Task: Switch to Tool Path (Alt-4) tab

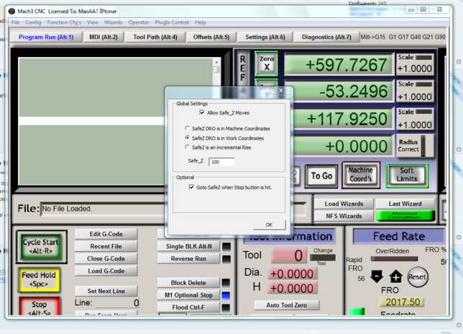Action: [x=155, y=37]
